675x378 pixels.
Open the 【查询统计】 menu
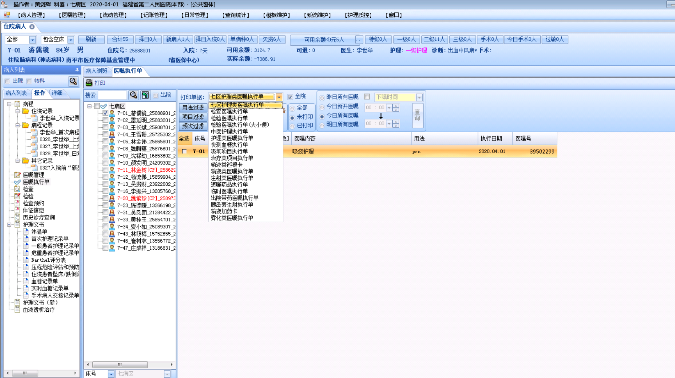click(236, 15)
